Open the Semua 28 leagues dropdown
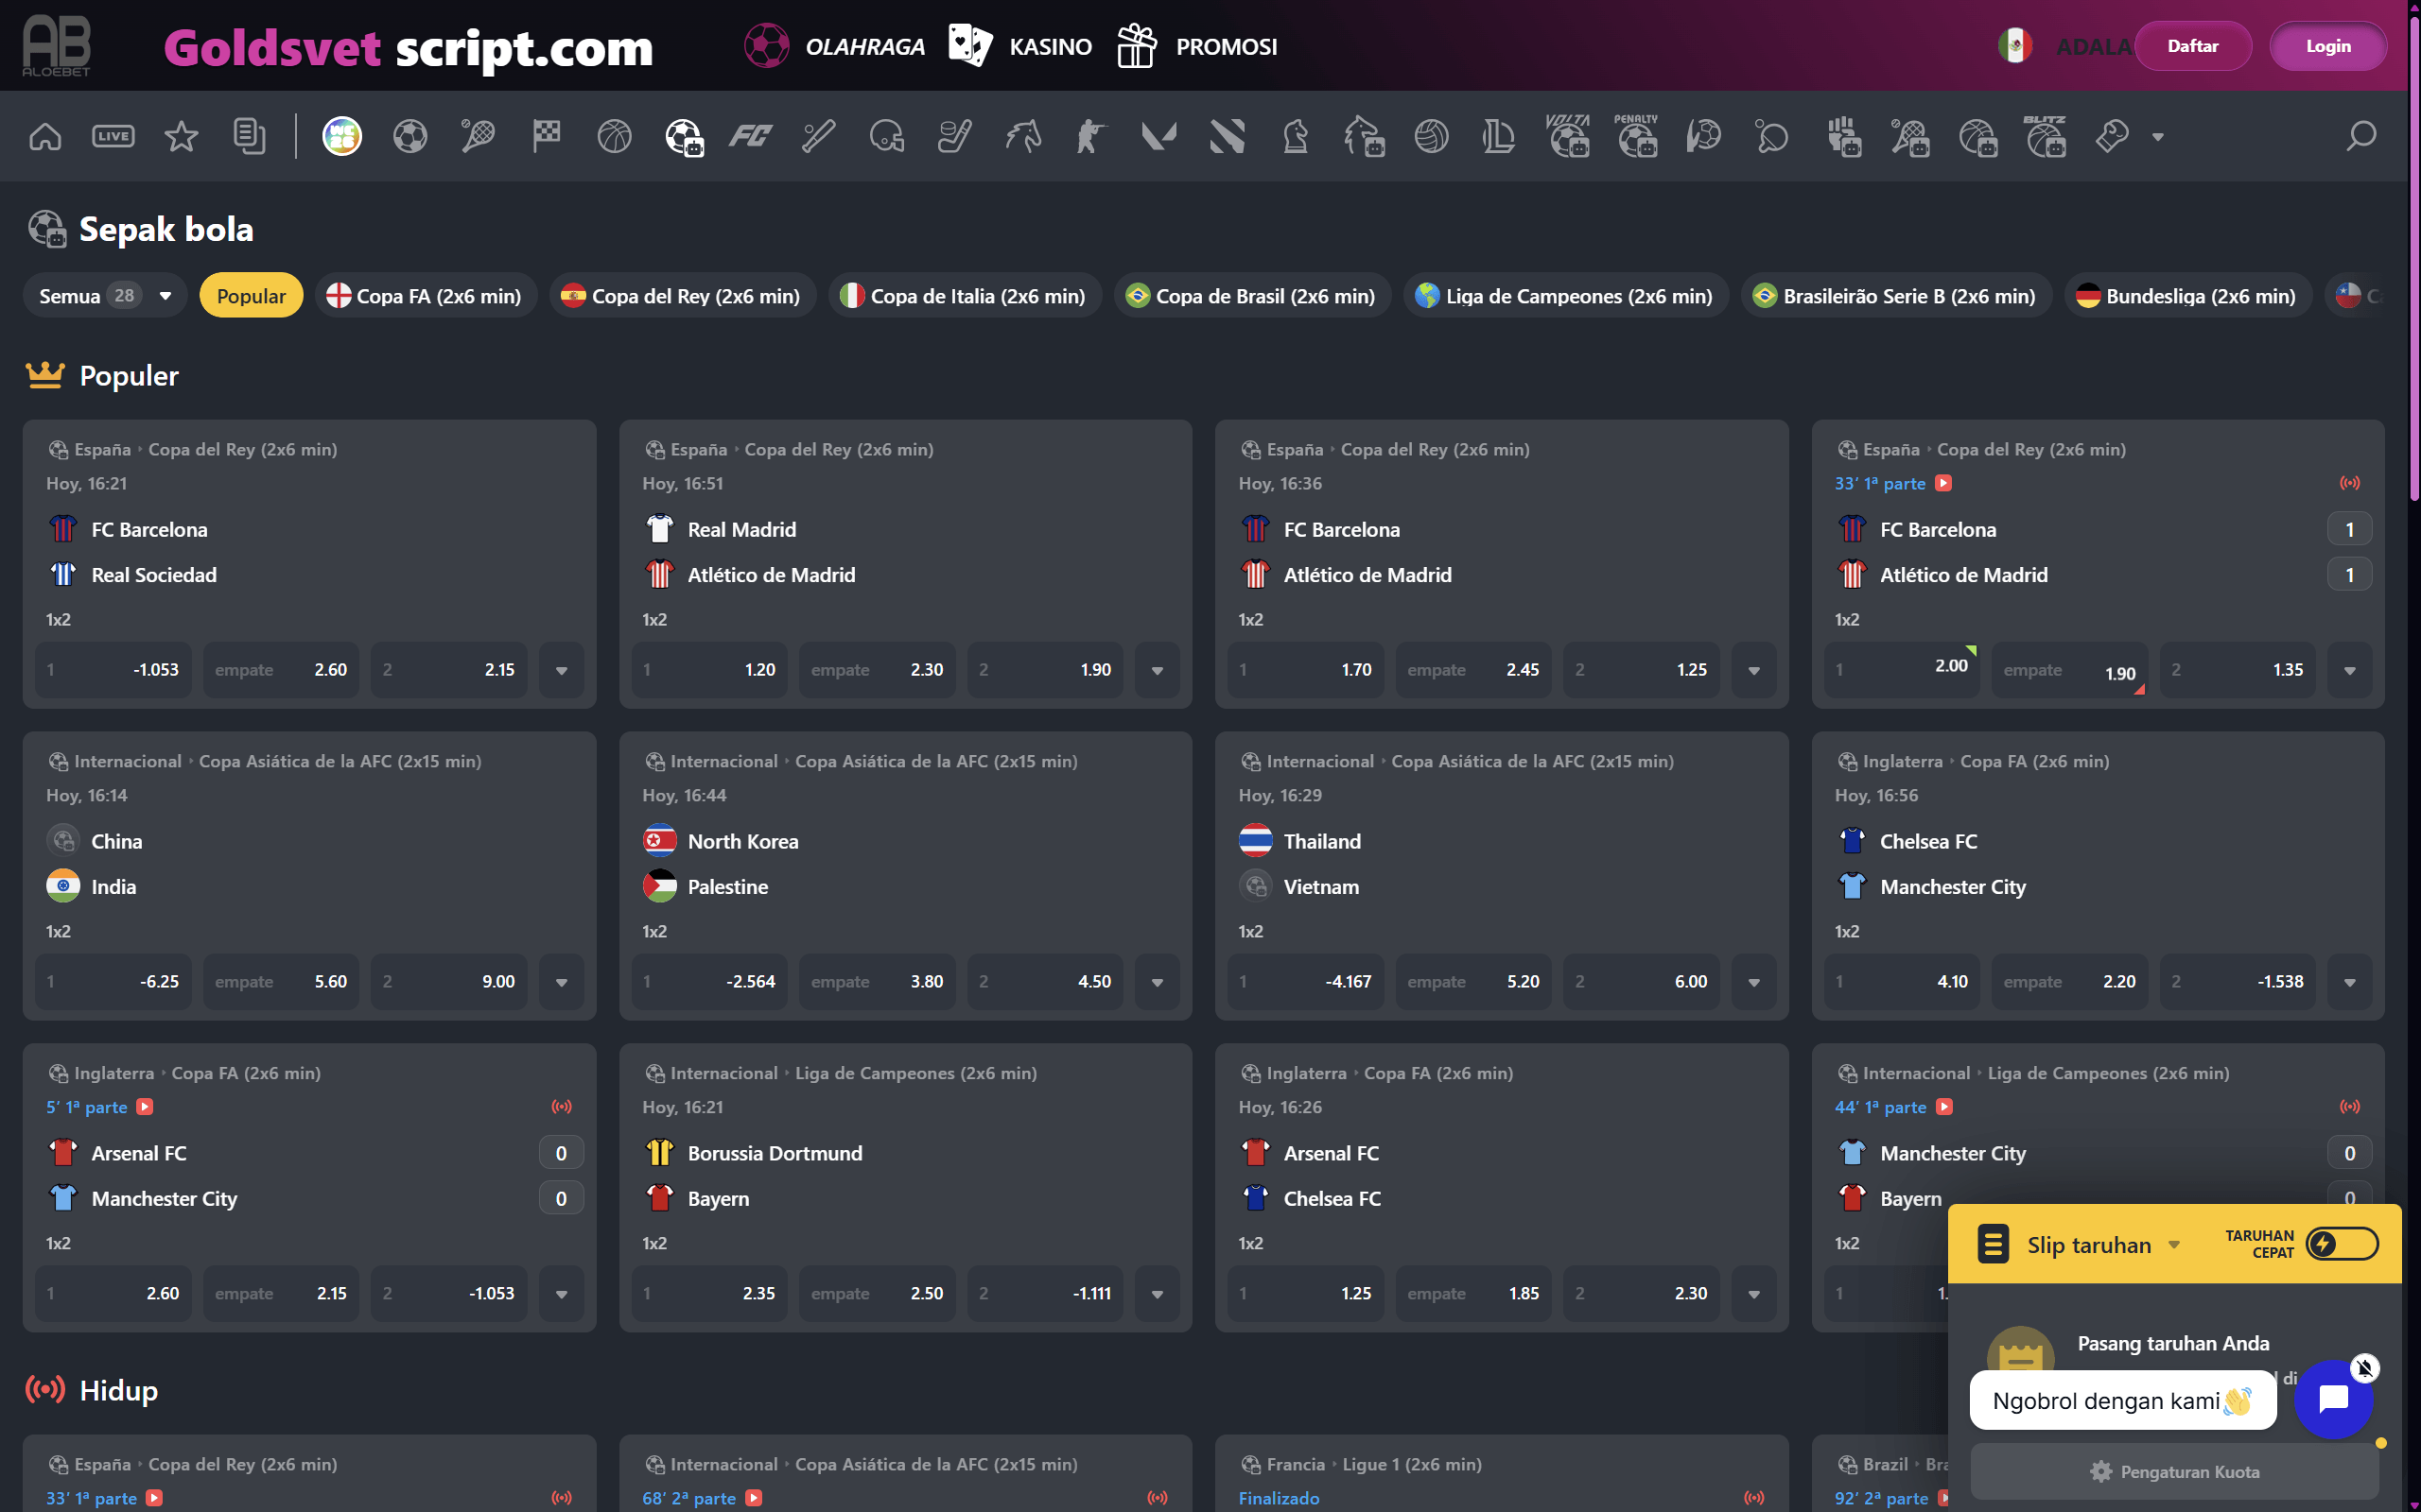 tap(105, 295)
